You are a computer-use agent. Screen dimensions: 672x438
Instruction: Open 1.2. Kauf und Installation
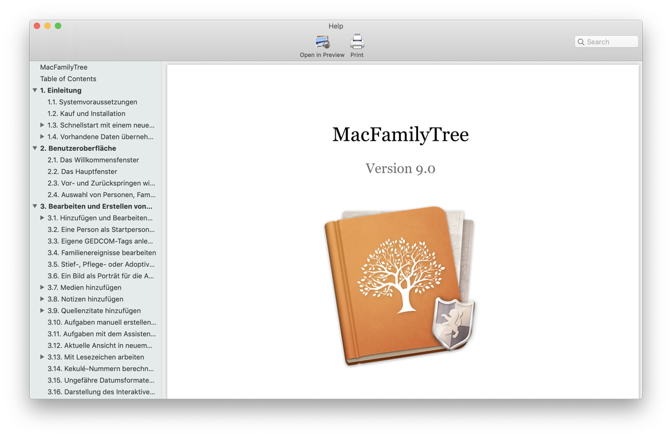[86, 114]
